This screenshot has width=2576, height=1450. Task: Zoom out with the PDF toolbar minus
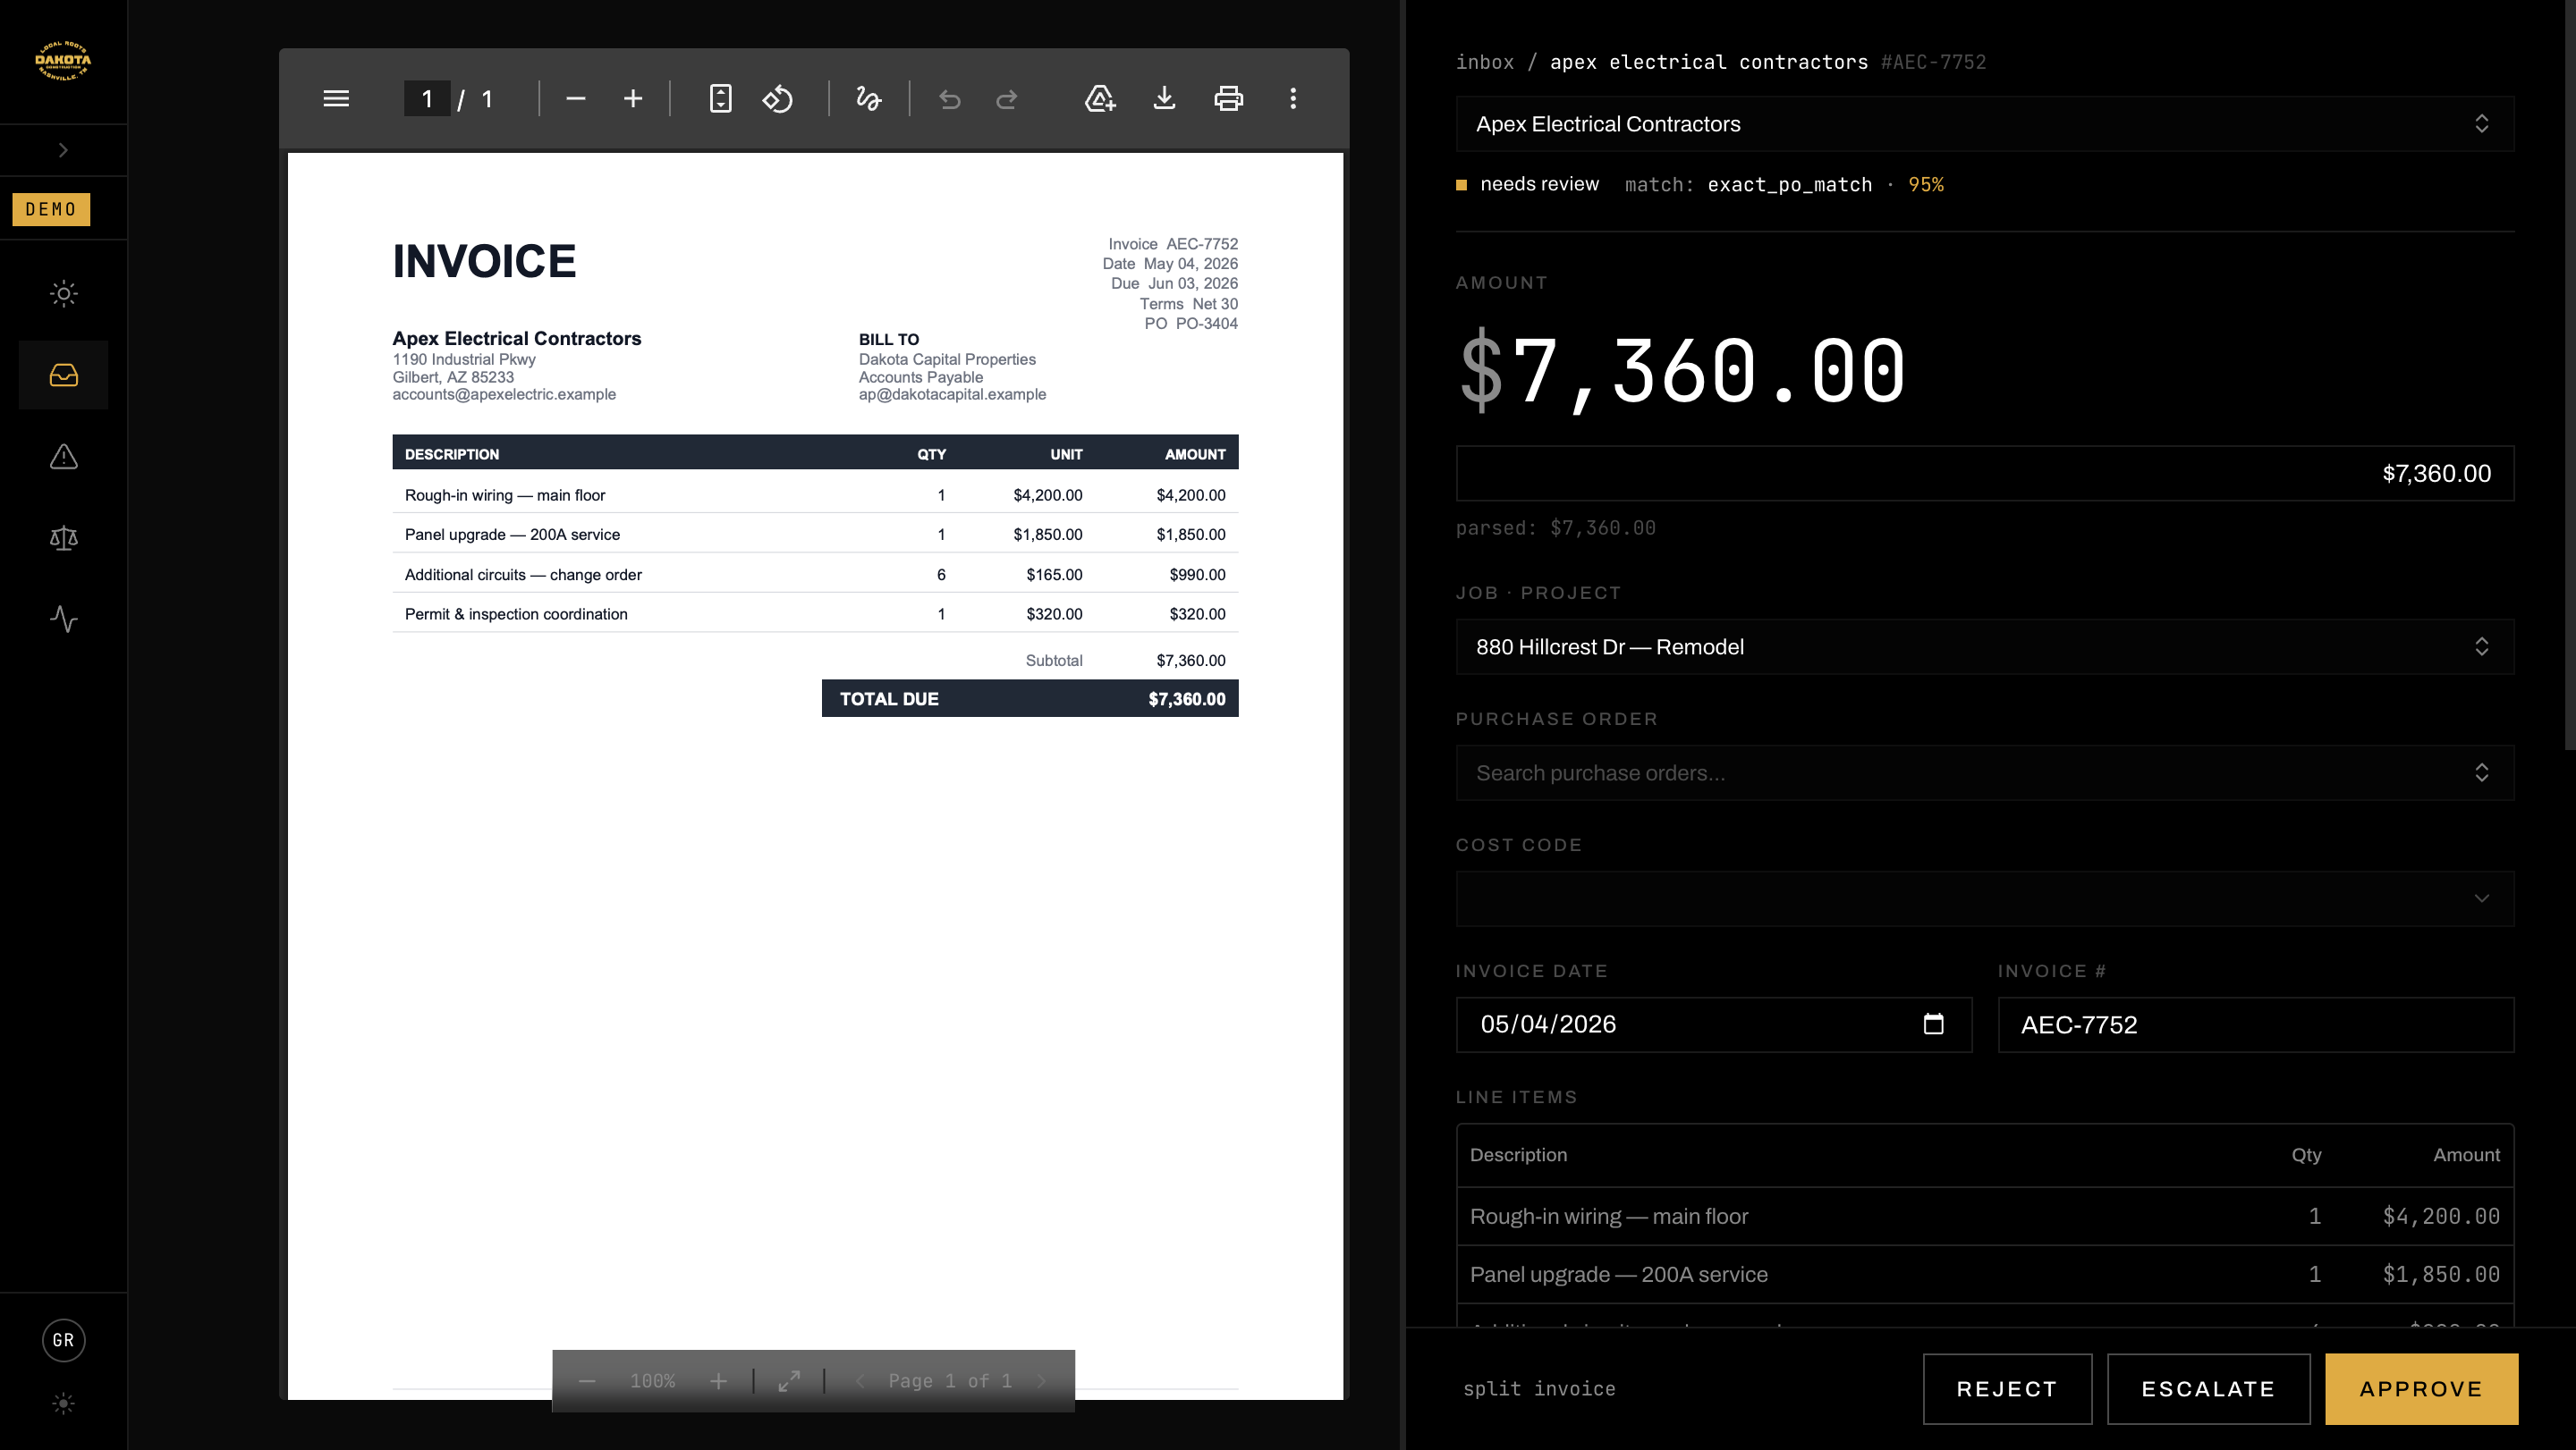point(575,99)
